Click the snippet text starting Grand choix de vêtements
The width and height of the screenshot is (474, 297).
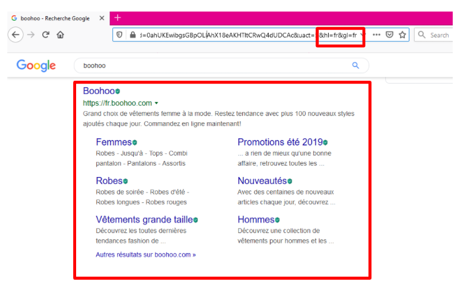pos(219,119)
